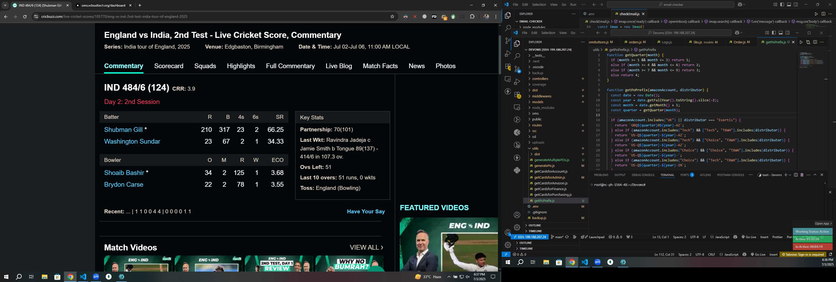Screen dimensions: 836x282
Task: Click VIEW ALL for Match Videos
Action: tap(366, 248)
